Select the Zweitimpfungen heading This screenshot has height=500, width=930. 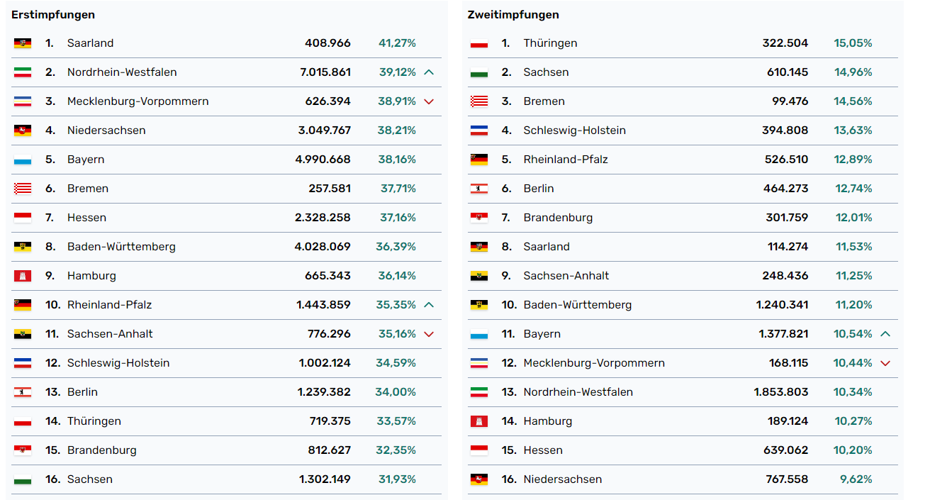tap(513, 15)
